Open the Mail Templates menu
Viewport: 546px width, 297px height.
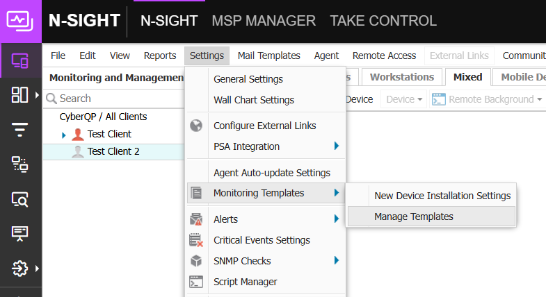click(268, 56)
